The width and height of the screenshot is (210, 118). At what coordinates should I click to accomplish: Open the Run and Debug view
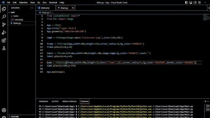[4, 32]
